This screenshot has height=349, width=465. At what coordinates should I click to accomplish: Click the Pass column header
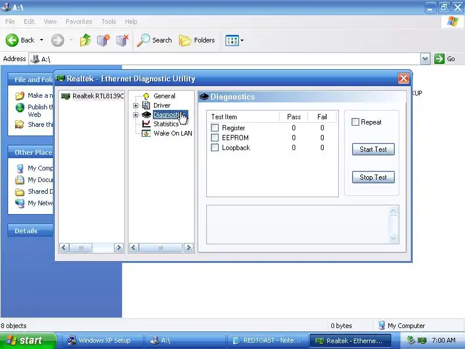294,117
